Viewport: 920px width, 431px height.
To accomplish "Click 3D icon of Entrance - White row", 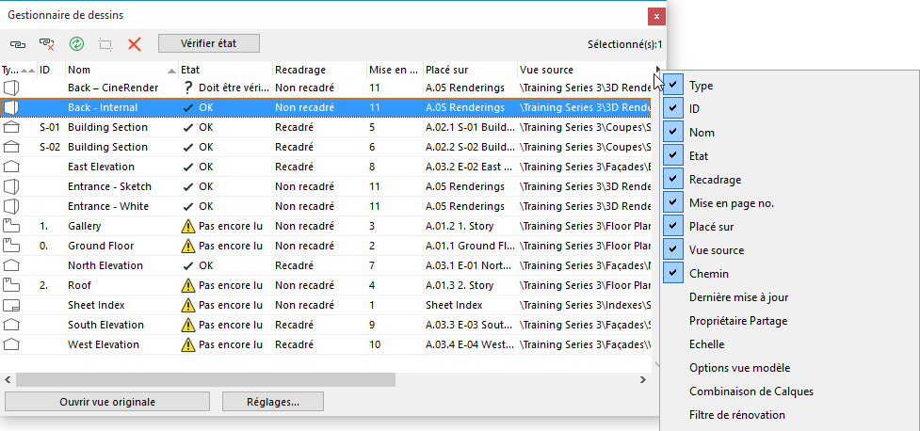I will [x=11, y=206].
